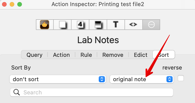This screenshot has width=195, height=103.
Task: Switch to the Query tab
Action: pyautogui.click(x=34, y=55)
